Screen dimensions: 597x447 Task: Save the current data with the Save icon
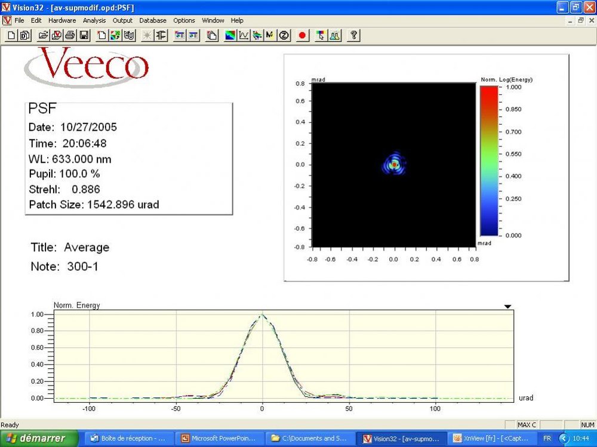click(x=85, y=35)
